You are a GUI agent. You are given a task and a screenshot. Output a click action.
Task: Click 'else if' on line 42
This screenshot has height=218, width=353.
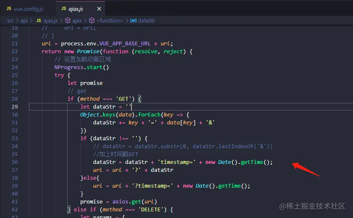[85, 209]
